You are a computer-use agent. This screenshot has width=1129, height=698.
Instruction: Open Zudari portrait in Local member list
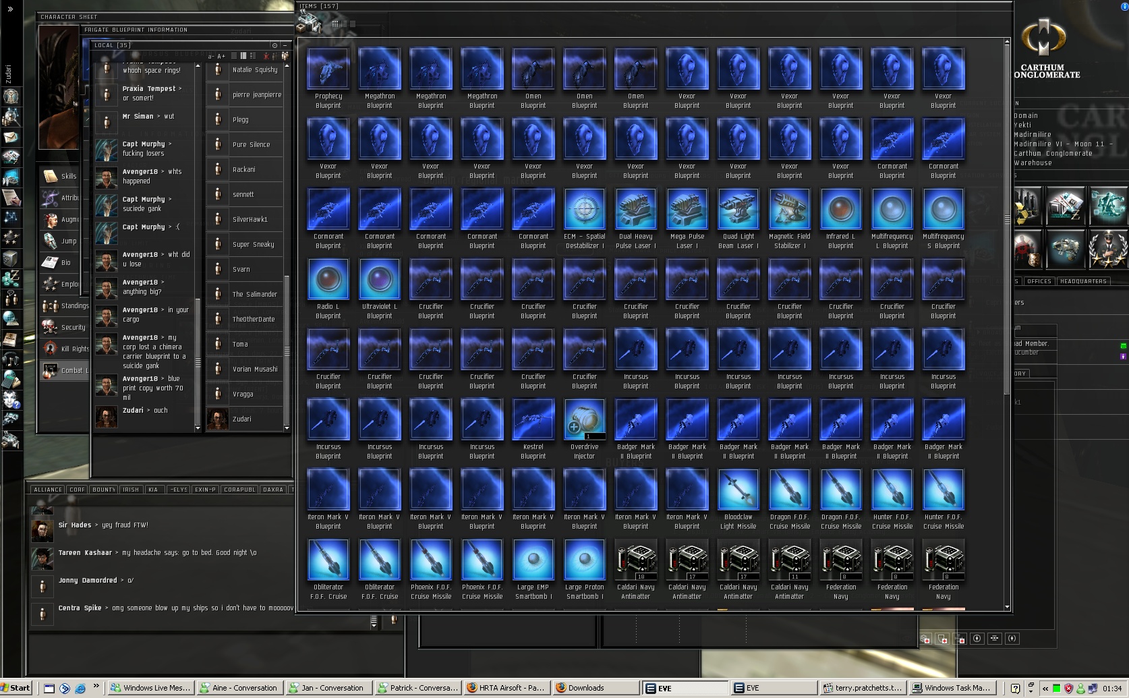(217, 419)
